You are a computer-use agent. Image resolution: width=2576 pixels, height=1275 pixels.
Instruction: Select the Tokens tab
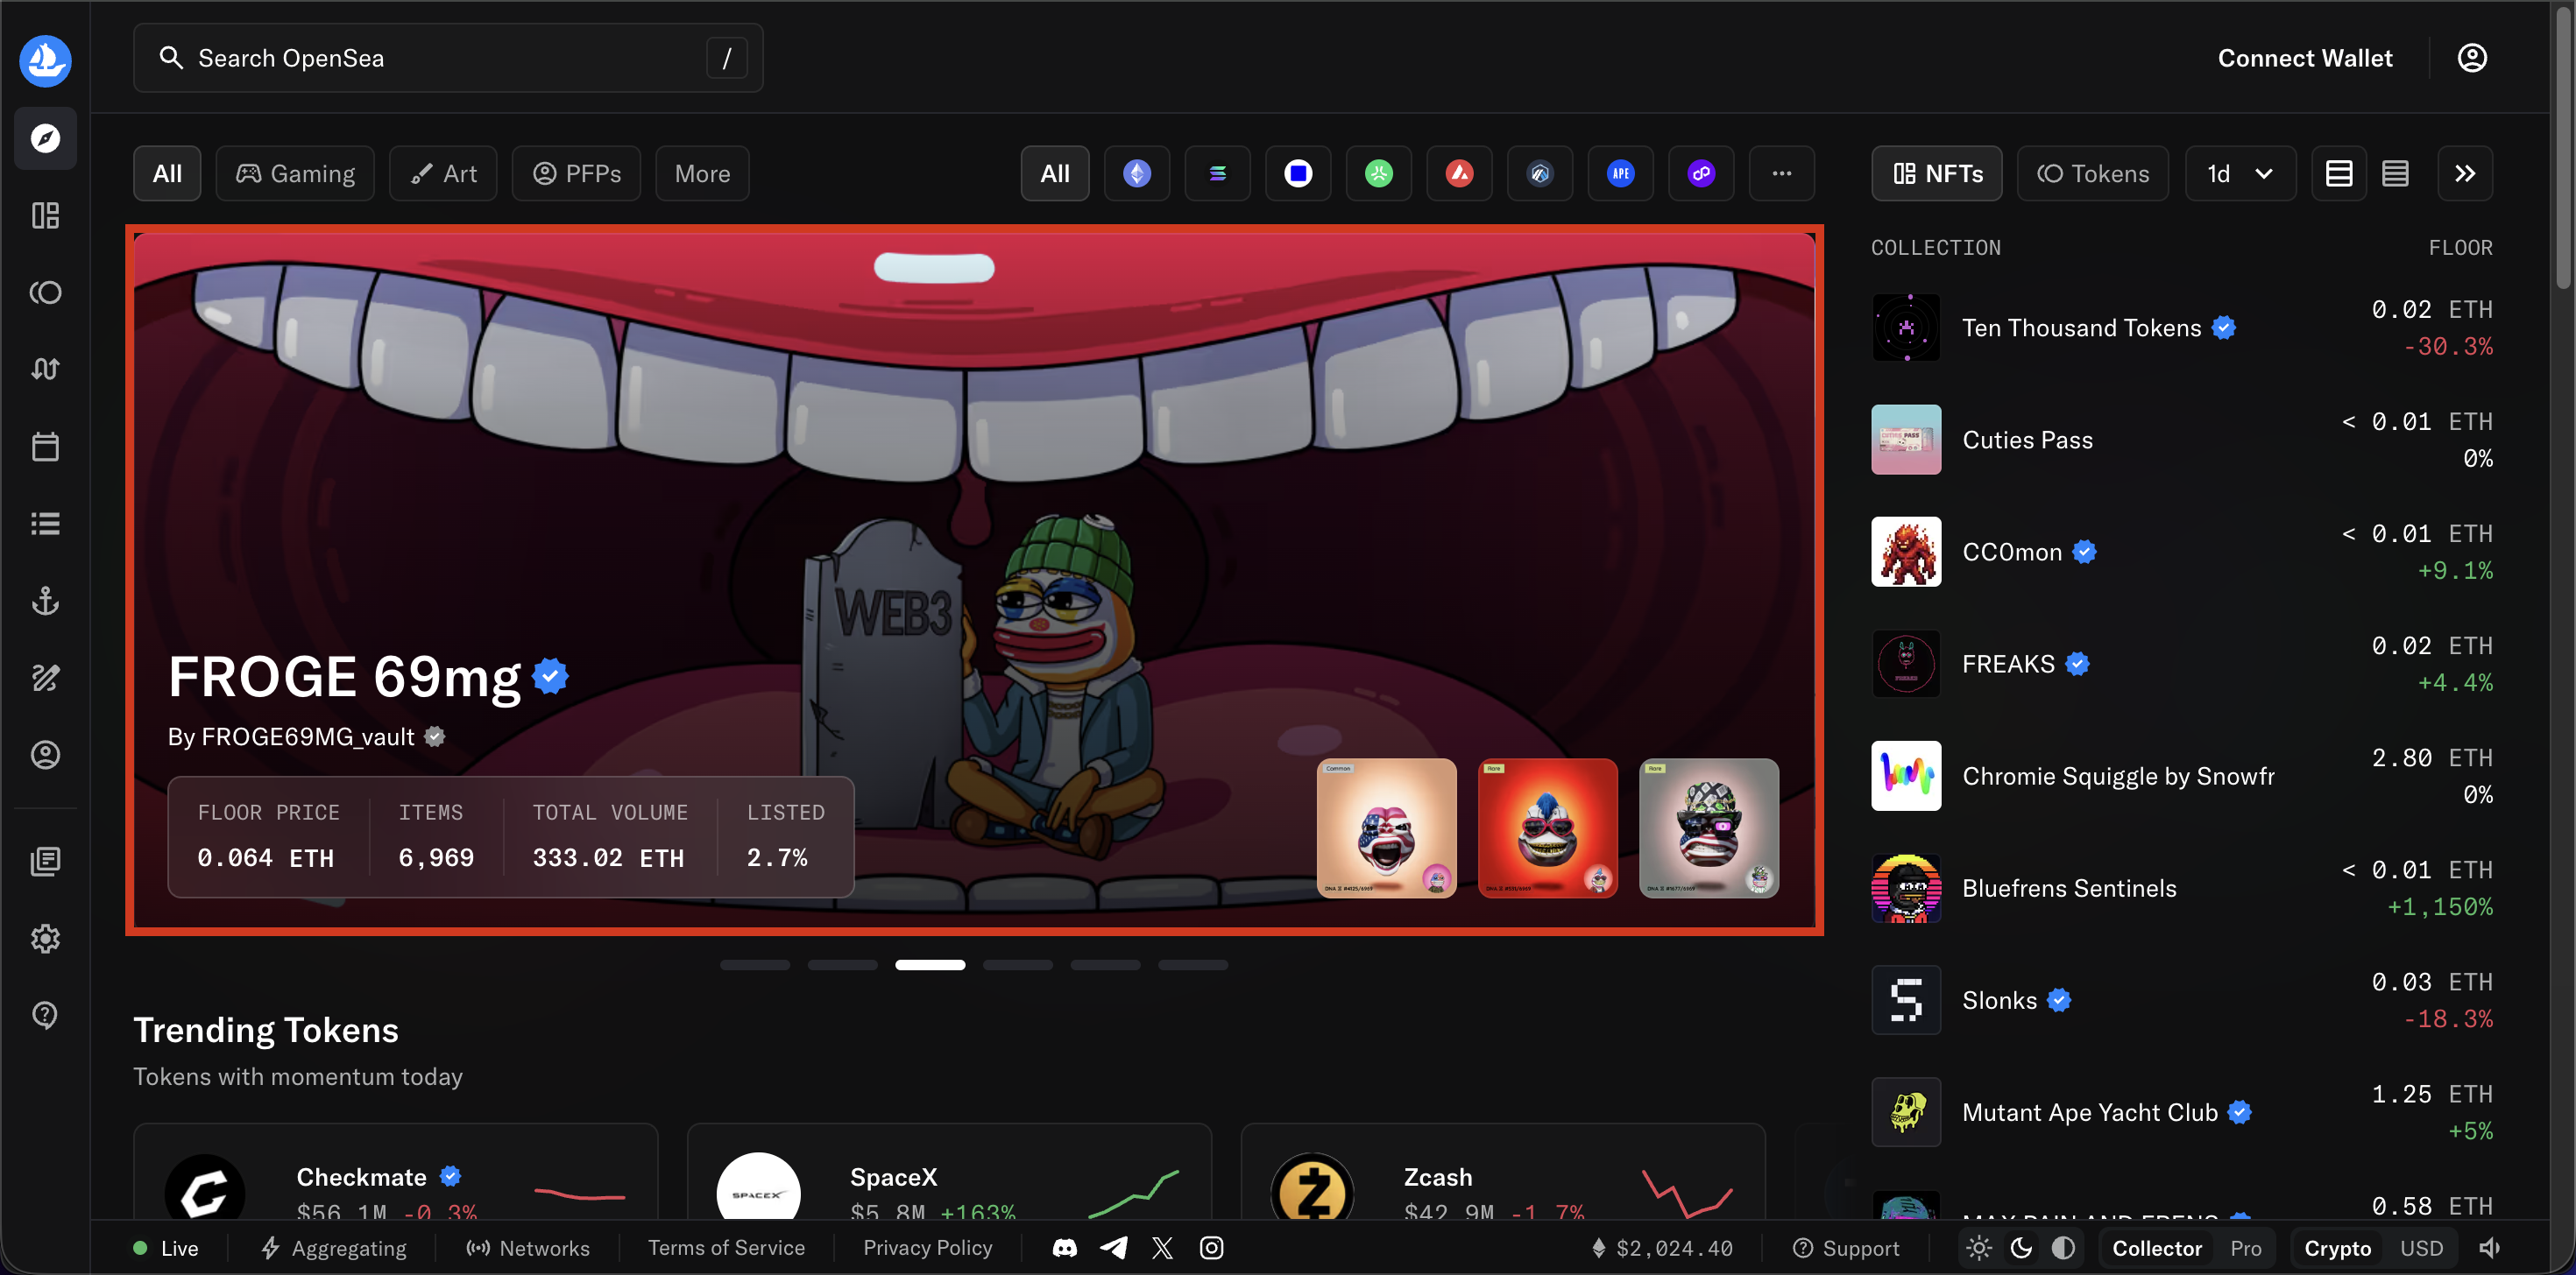click(x=2093, y=174)
